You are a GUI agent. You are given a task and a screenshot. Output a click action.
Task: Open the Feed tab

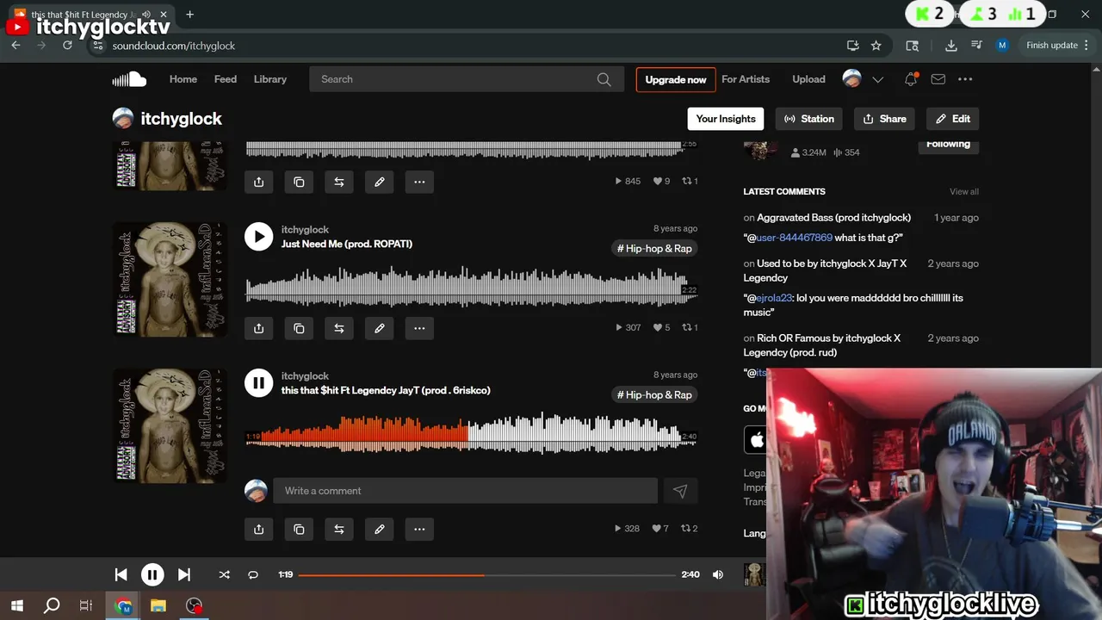(226, 79)
